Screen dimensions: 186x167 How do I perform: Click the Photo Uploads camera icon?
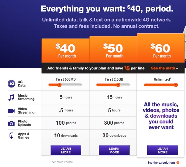11,123
